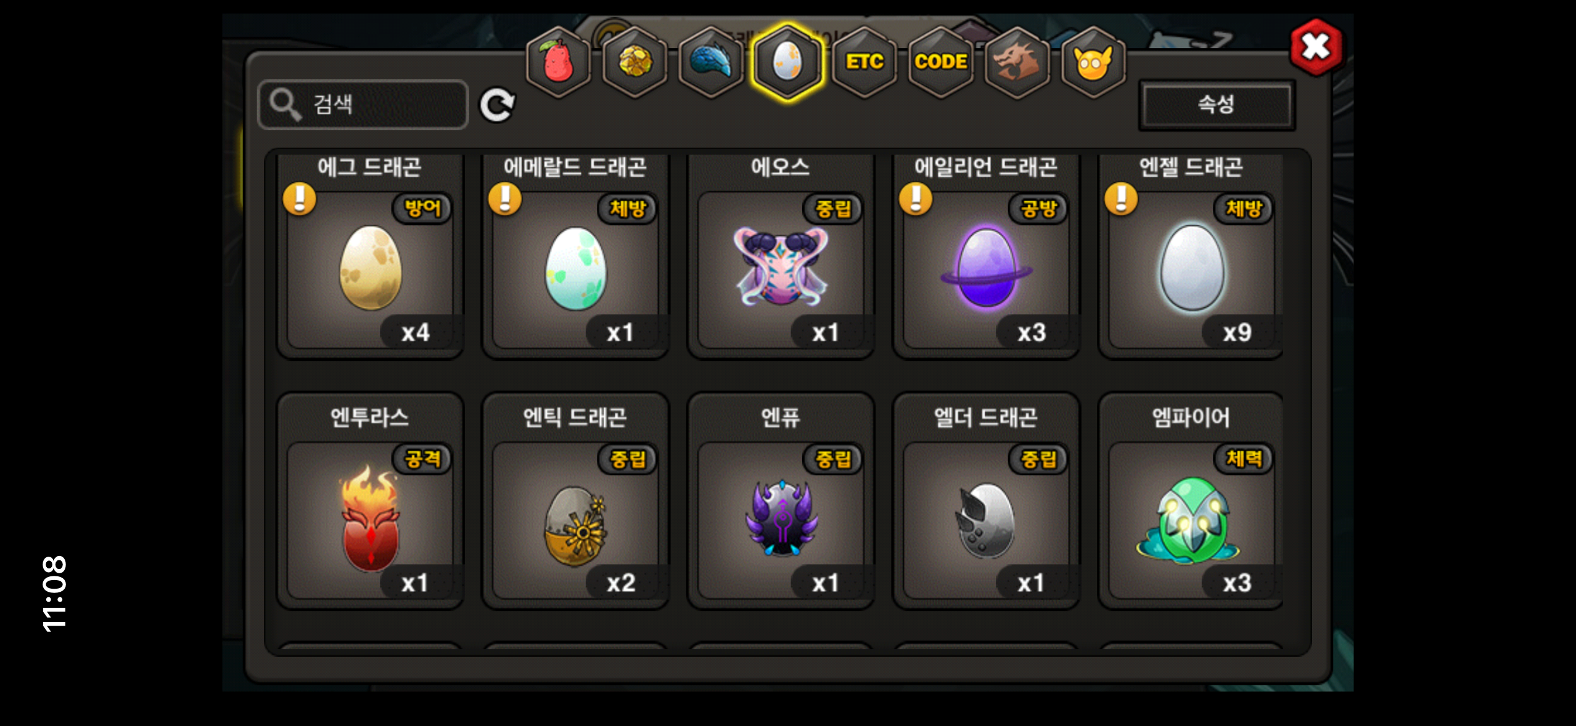Open the red fruit food category
This screenshot has height=726, width=1576.
[x=558, y=62]
